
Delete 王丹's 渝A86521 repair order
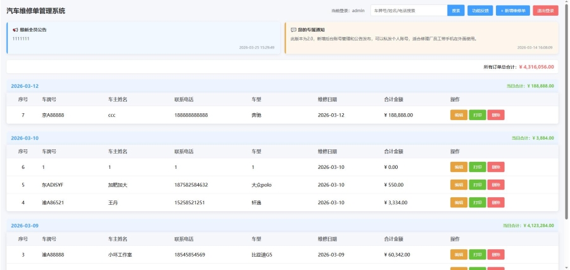click(496, 202)
